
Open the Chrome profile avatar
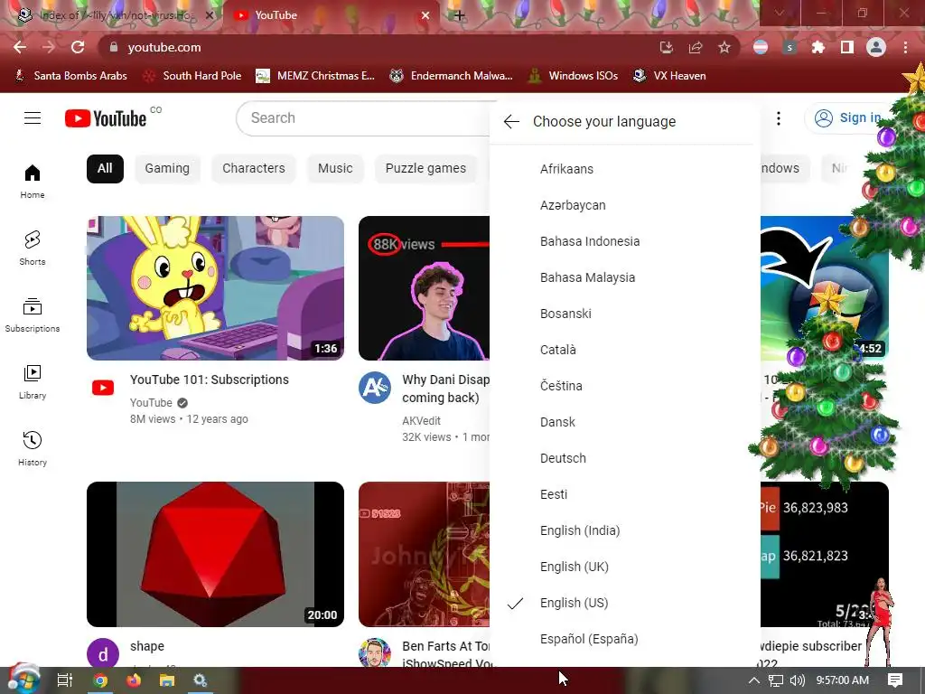[x=876, y=47]
